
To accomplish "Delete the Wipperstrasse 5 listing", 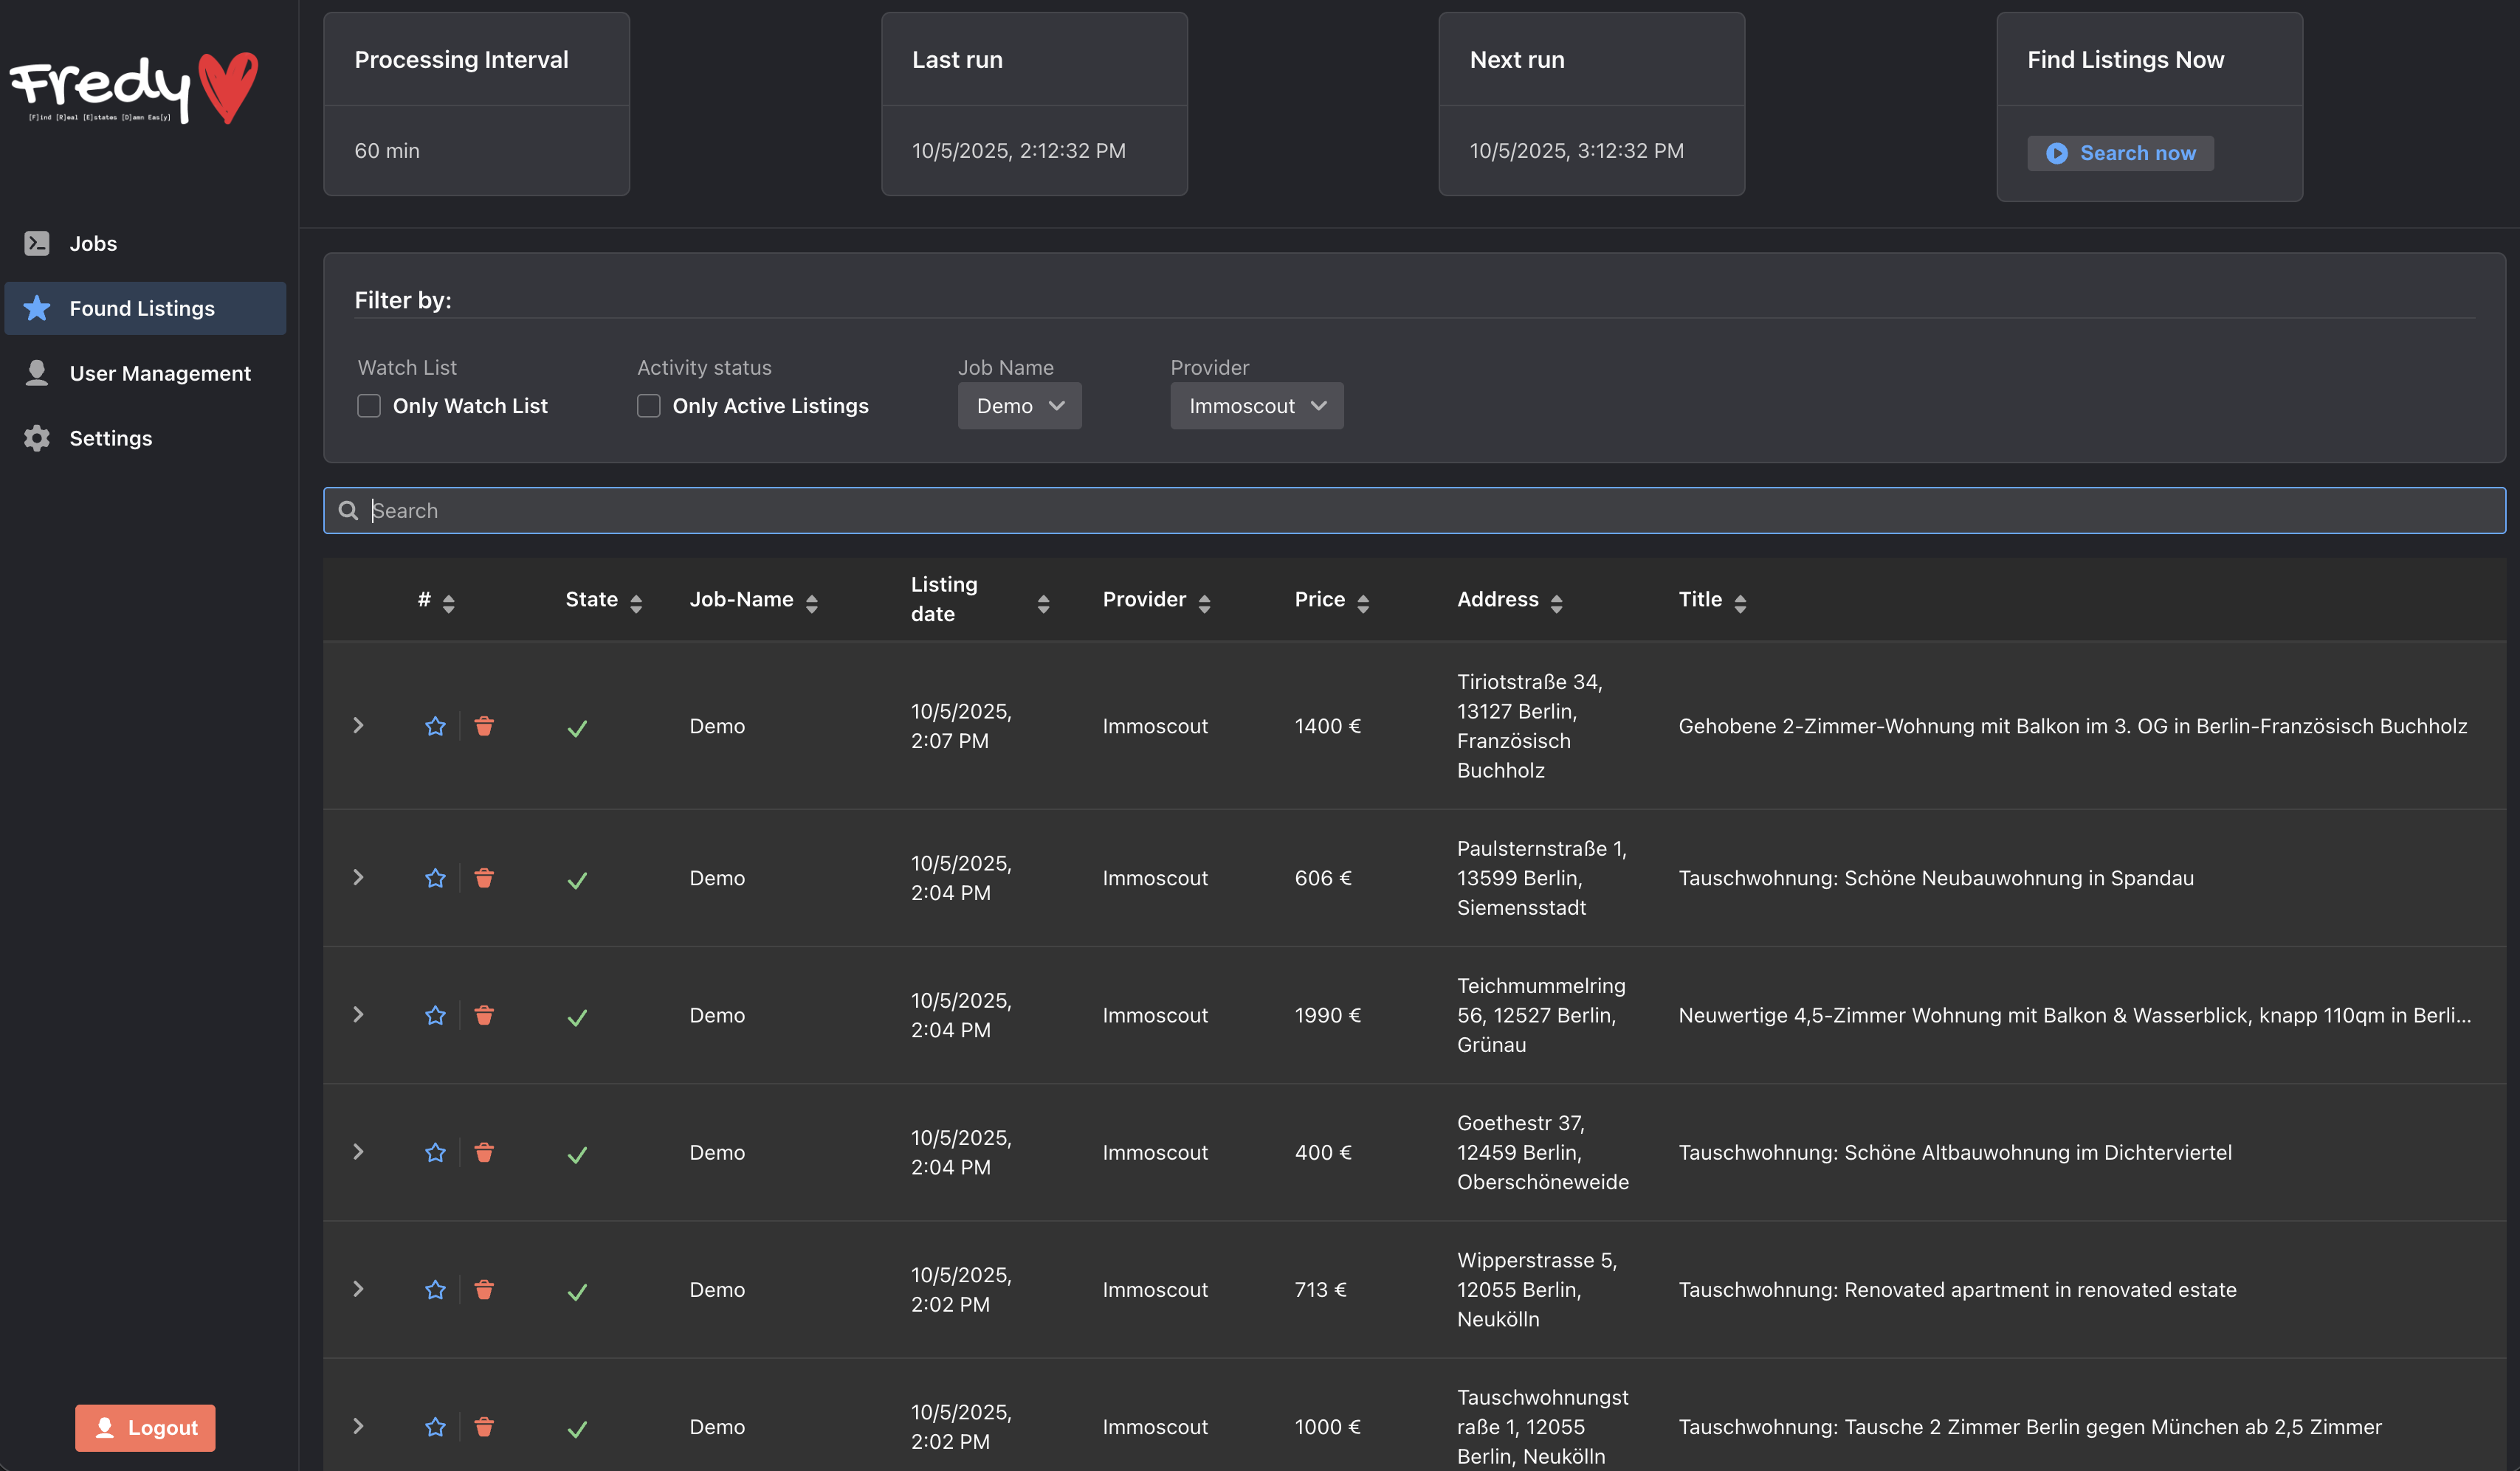I will point(484,1289).
